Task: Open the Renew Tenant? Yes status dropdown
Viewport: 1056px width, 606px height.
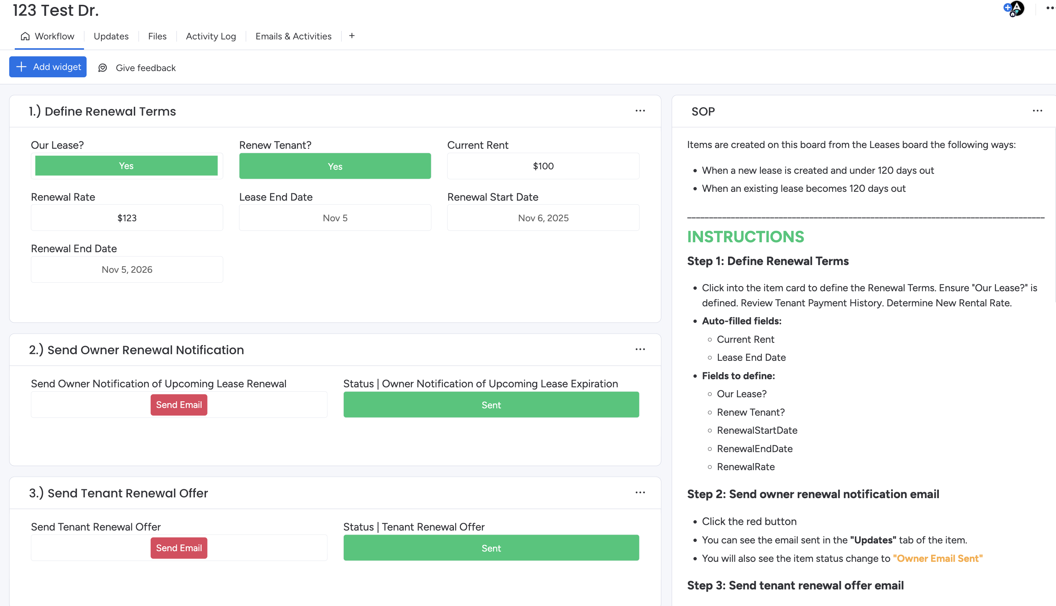Action: (x=335, y=166)
